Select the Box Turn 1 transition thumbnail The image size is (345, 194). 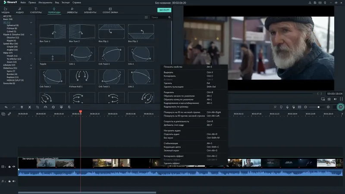point(53,32)
